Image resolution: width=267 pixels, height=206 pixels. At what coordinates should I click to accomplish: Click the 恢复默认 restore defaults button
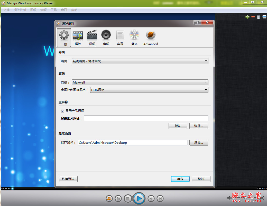click(68, 179)
